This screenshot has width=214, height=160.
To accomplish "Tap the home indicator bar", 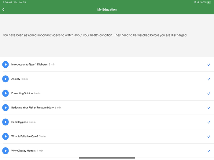I will tap(107, 158).
